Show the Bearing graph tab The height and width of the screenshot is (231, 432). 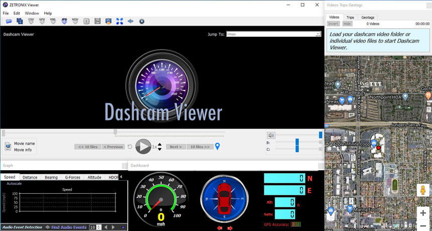(51, 177)
